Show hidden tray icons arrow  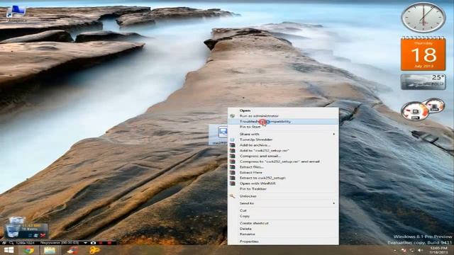click(x=395, y=250)
